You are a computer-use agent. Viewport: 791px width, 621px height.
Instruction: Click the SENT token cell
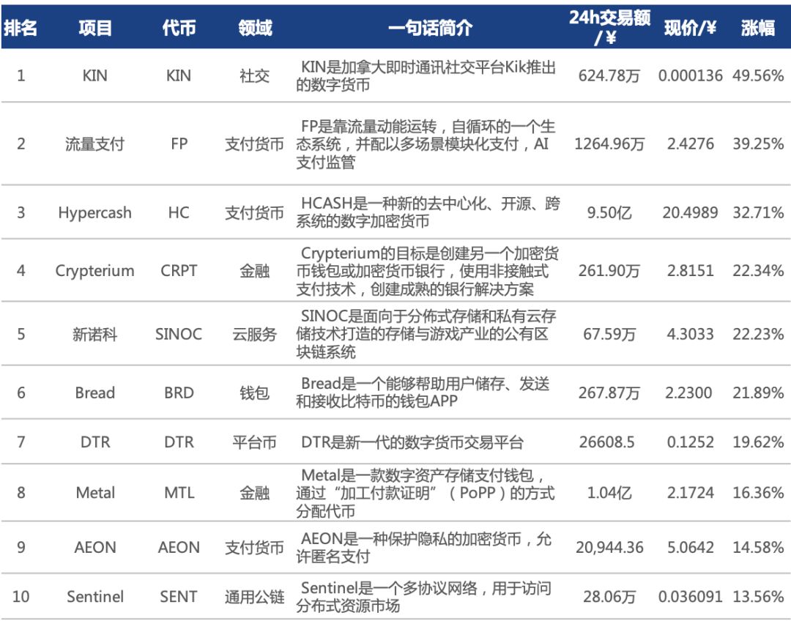[x=179, y=597]
